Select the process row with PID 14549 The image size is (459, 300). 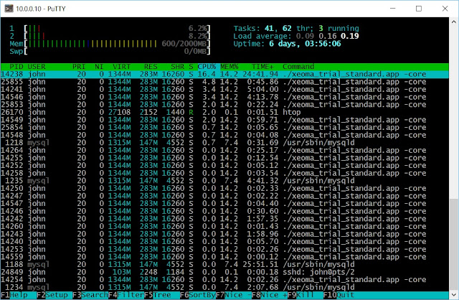pos(224,120)
